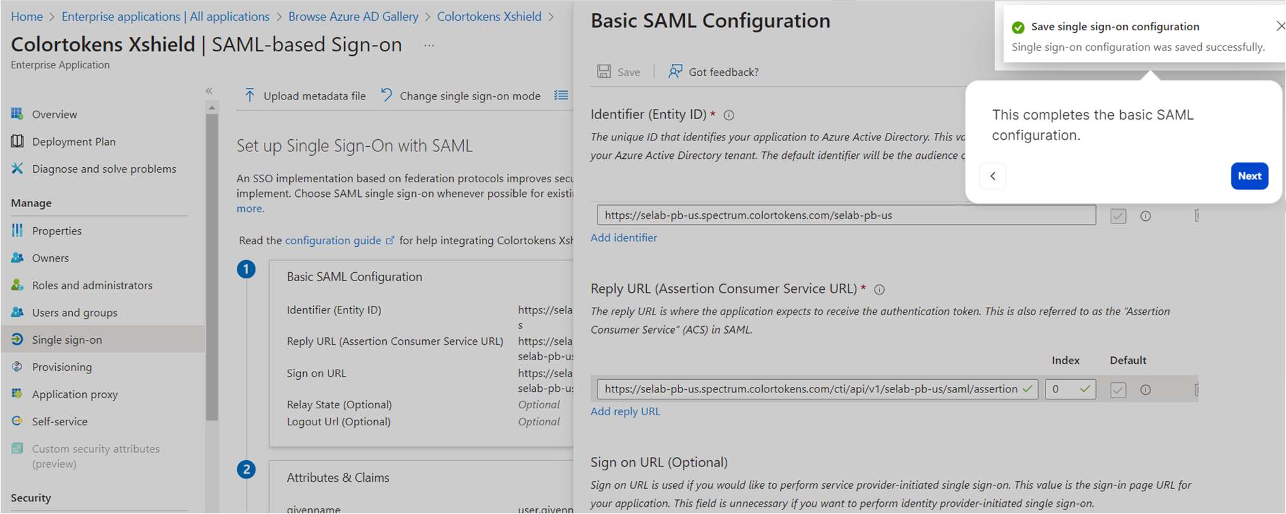
Task: Click info icon beside Reply URL heading
Action: 879,290
